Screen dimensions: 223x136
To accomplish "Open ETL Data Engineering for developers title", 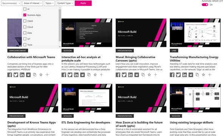I will point(86,122).
